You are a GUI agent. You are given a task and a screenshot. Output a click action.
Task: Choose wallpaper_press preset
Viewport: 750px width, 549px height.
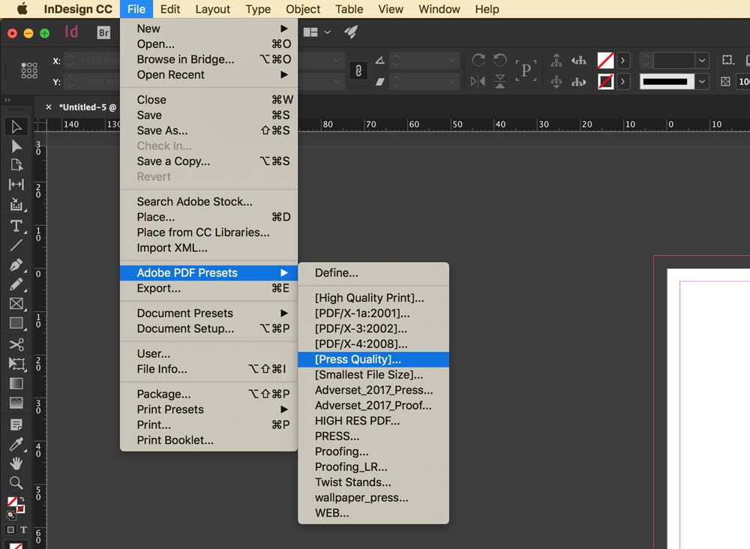point(373,498)
